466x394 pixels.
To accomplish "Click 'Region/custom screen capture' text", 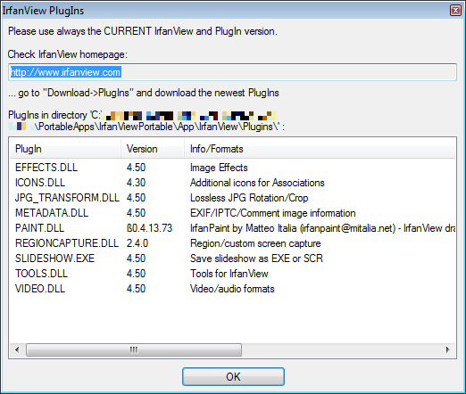I will (255, 243).
